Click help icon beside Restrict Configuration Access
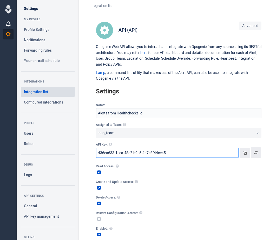The image size is (270, 240). (141, 213)
